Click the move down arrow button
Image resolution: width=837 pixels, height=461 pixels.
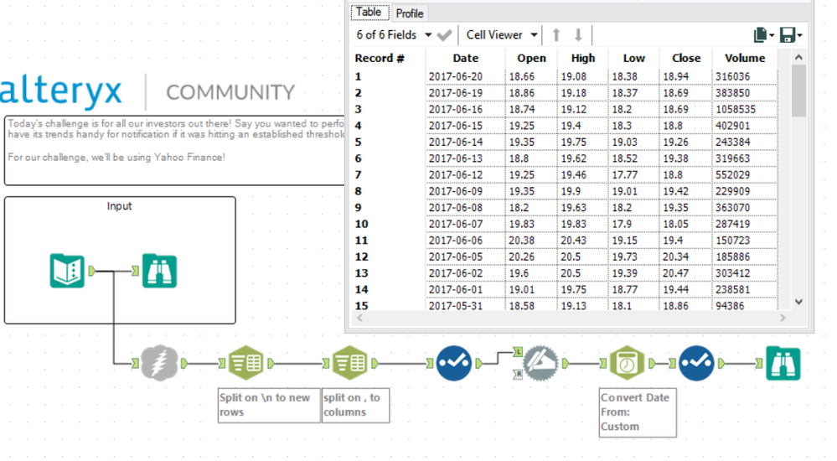point(578,35)
